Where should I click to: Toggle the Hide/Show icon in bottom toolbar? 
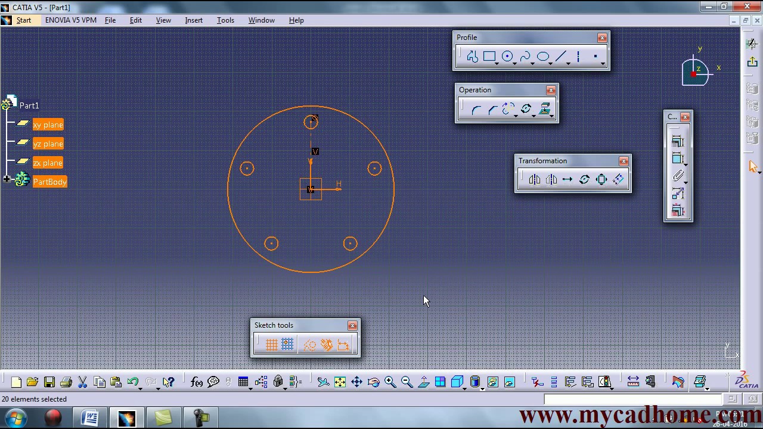pyautogui.click(x=492, y=382)
